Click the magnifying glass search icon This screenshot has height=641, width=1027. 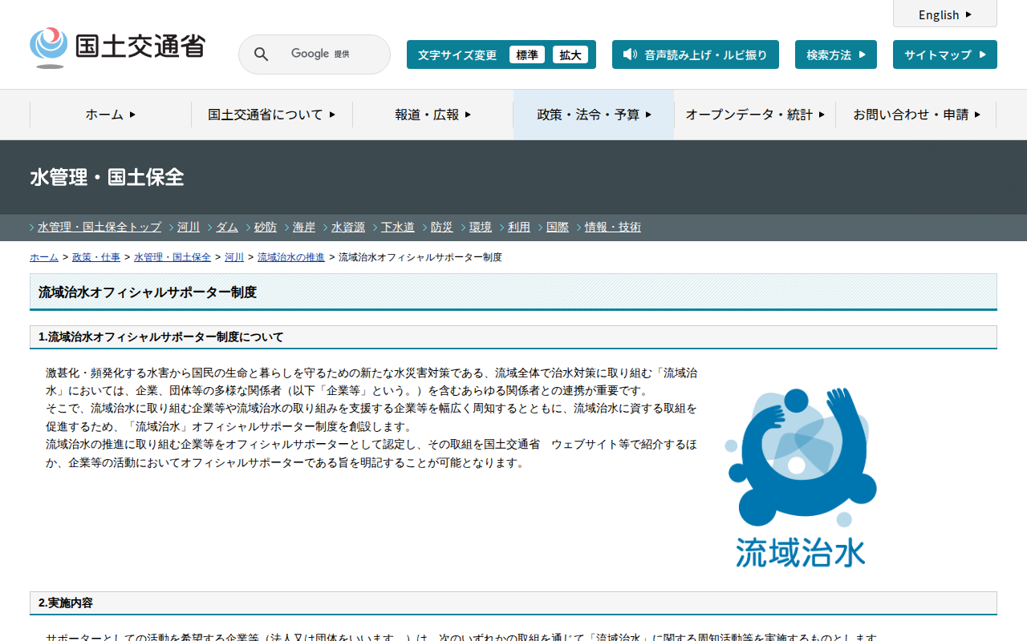[x=261, y=54]
